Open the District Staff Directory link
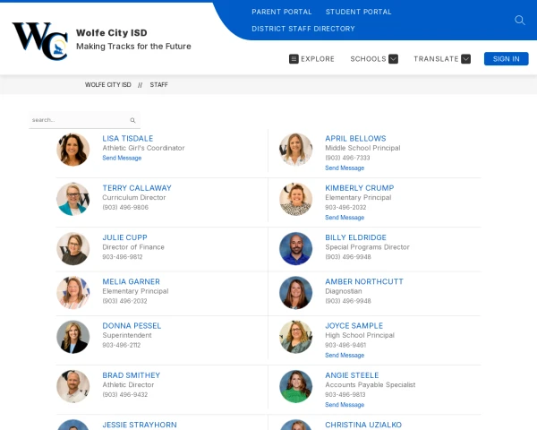Screen dimensions: 537x430 point(303,29)
